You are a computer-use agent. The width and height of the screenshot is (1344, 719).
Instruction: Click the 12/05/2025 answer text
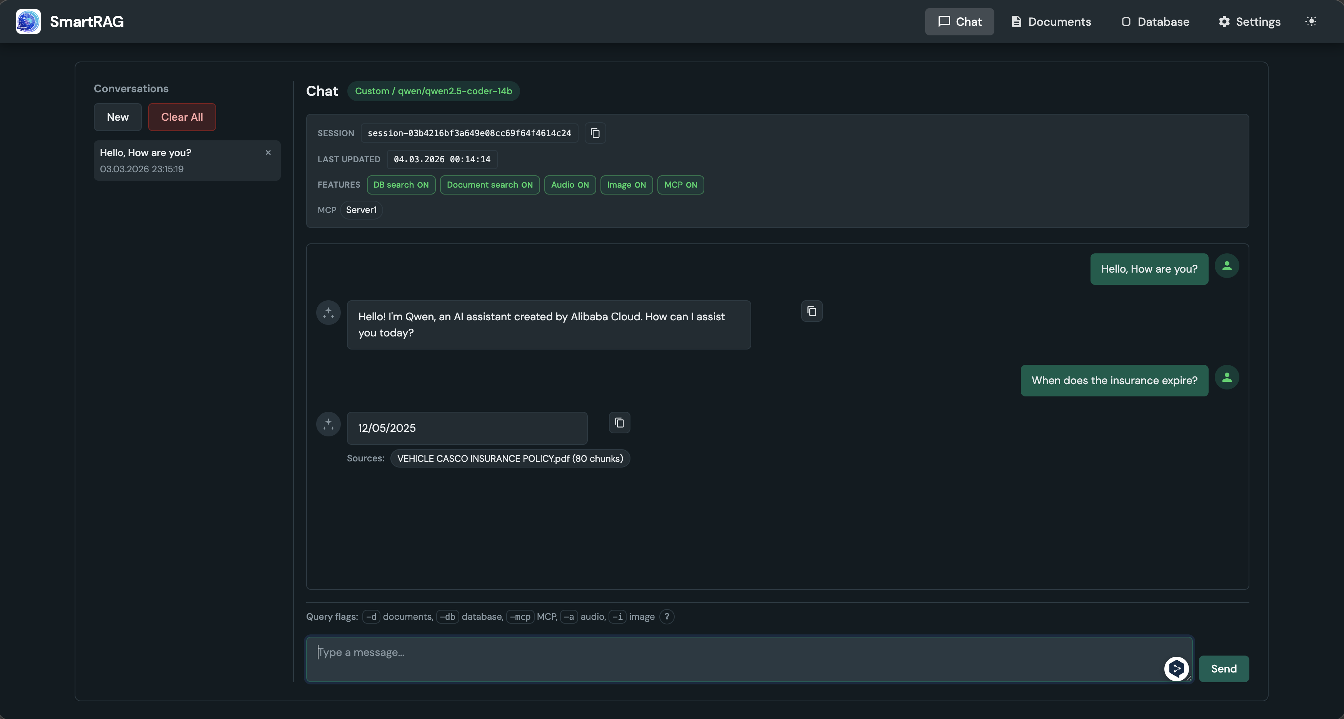[x=387, y=428]
